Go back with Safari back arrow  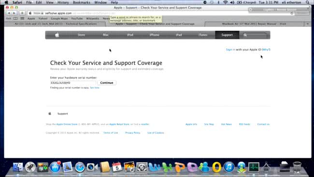pos(9,13)
